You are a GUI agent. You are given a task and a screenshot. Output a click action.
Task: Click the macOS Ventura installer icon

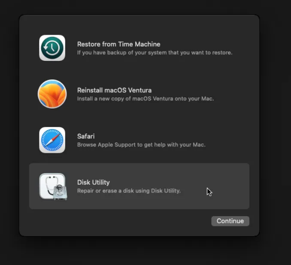tap(52, 94)
